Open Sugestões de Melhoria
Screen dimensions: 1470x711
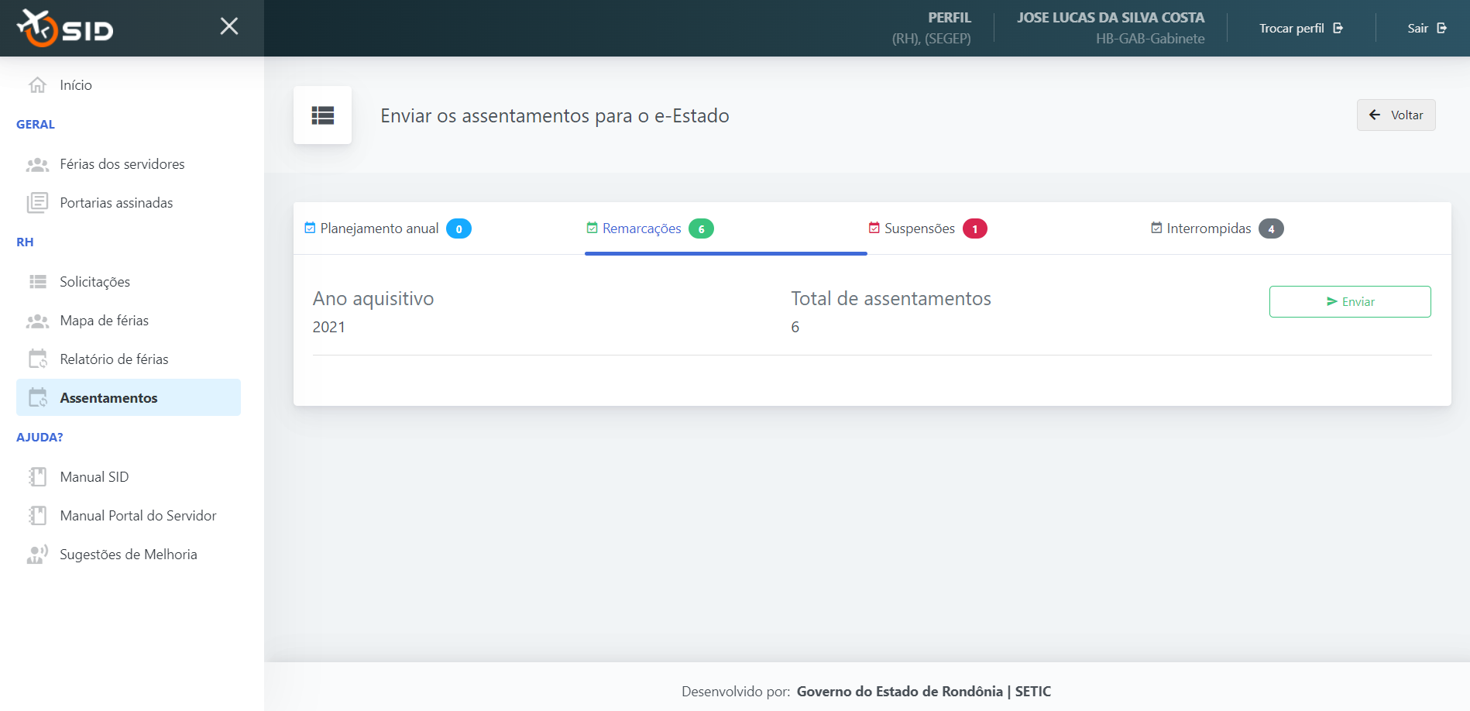pyautogui.click(x=129, y=555)
